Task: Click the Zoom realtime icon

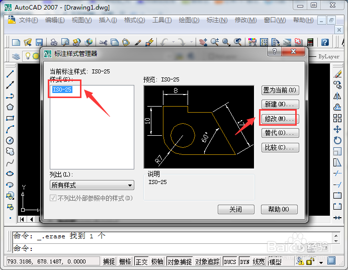Action: pos(215,42)
